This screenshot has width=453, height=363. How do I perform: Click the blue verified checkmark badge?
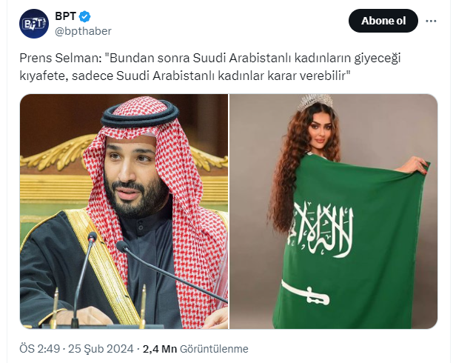85,16
